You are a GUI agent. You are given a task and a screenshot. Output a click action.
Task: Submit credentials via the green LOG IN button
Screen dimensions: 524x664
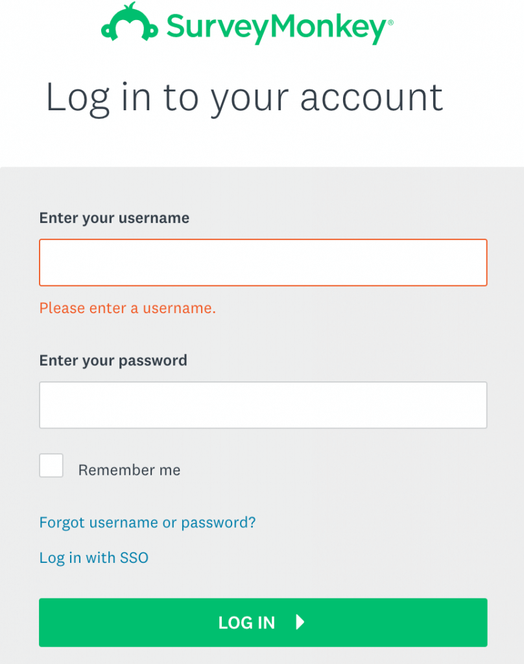coord(262,622)
